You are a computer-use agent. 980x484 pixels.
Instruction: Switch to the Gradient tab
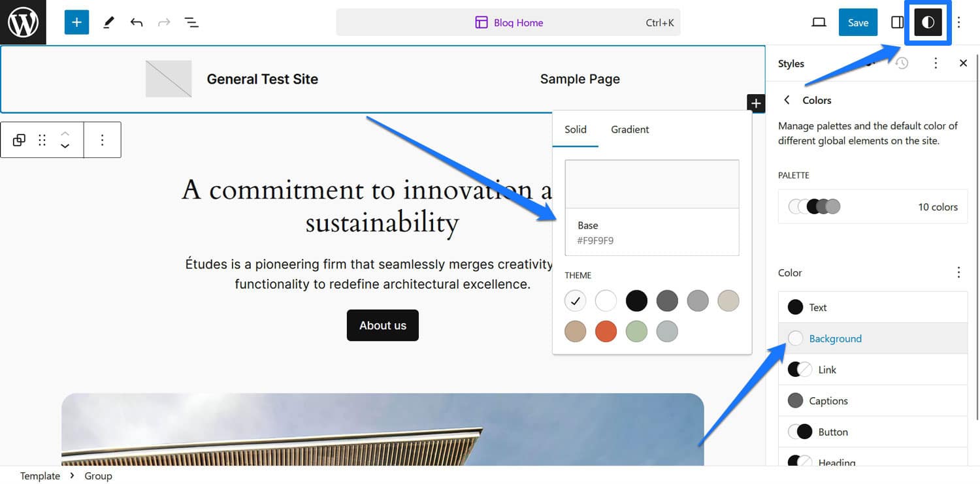(x=630, y=129)
